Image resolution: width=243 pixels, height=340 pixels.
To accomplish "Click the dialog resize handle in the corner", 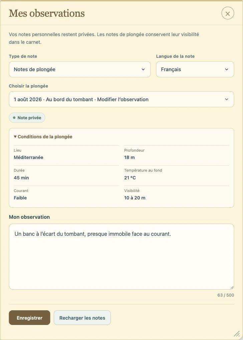I will (237, 334).
